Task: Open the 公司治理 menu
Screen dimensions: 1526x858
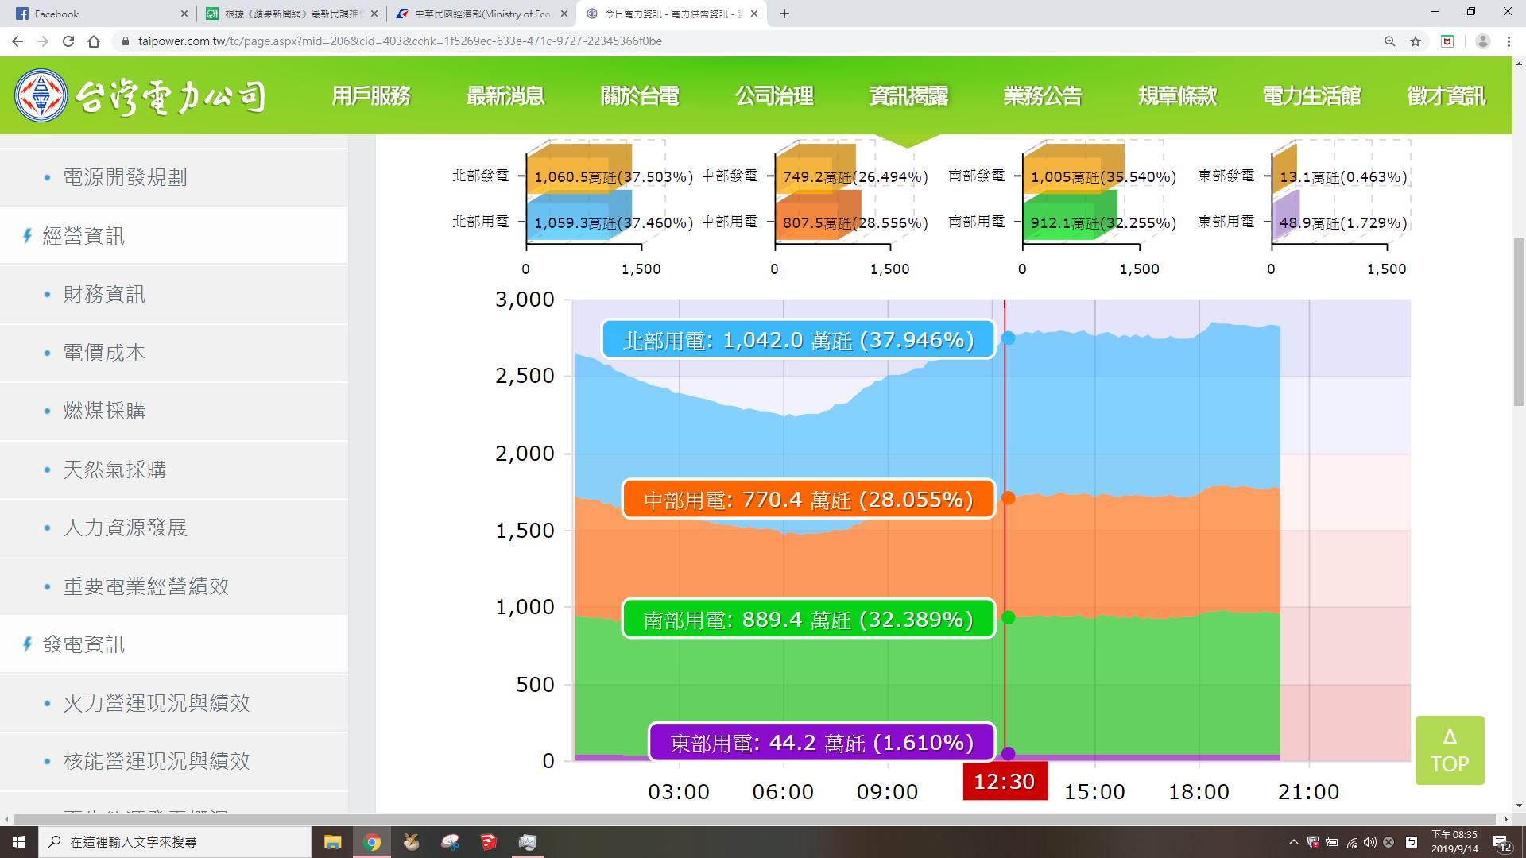Action: click(x=774, y=96)
